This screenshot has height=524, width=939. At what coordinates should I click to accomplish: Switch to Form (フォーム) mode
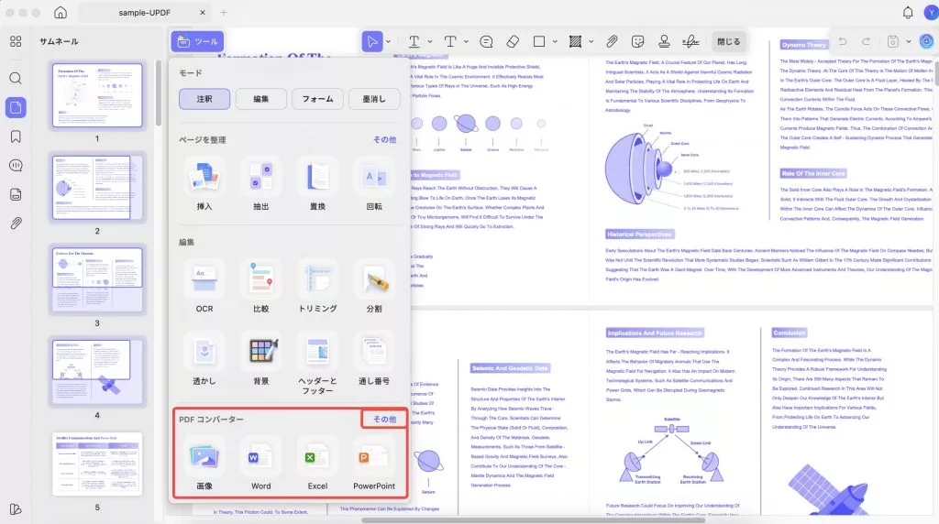coord(317,99)
